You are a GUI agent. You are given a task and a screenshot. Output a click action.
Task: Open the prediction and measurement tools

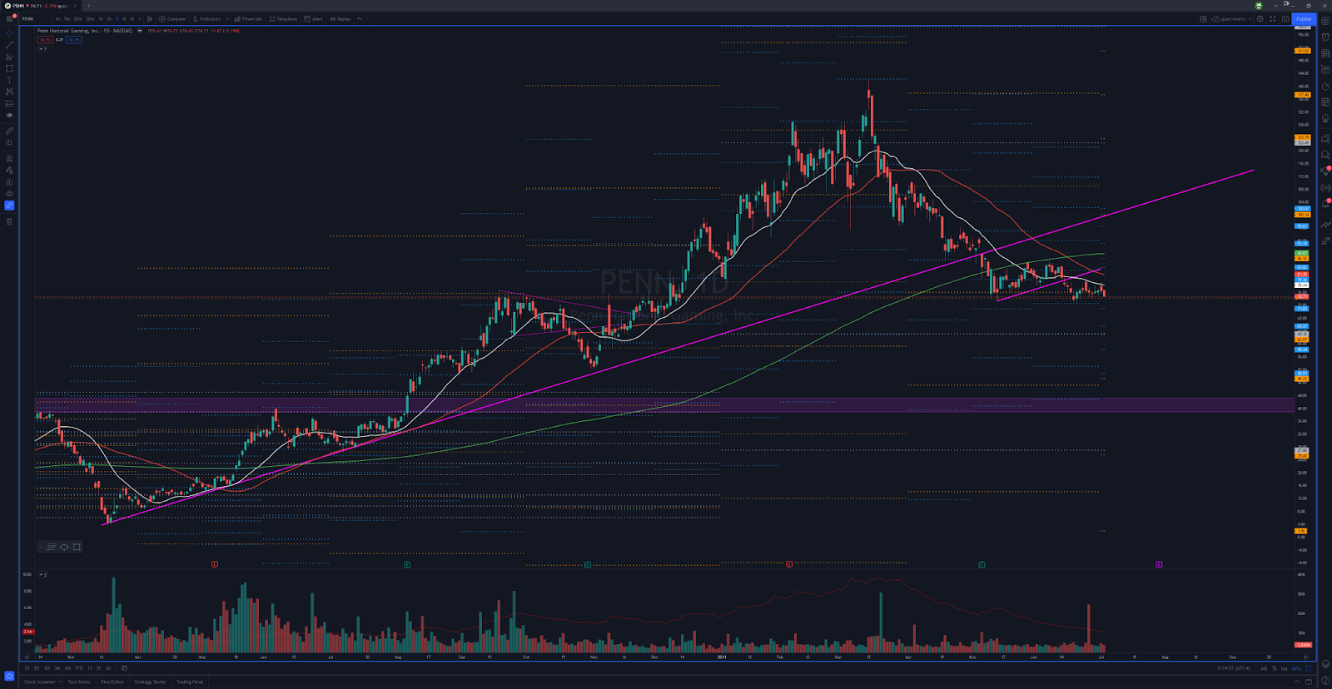(x=9, y=104)
